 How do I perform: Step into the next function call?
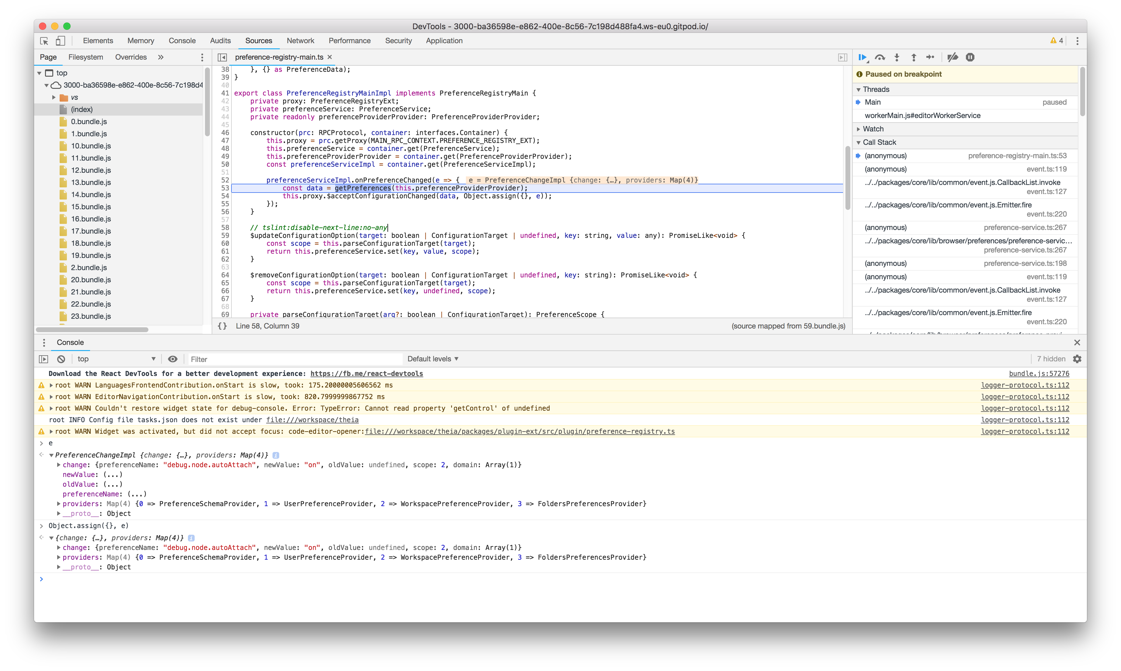coord(897,57)
